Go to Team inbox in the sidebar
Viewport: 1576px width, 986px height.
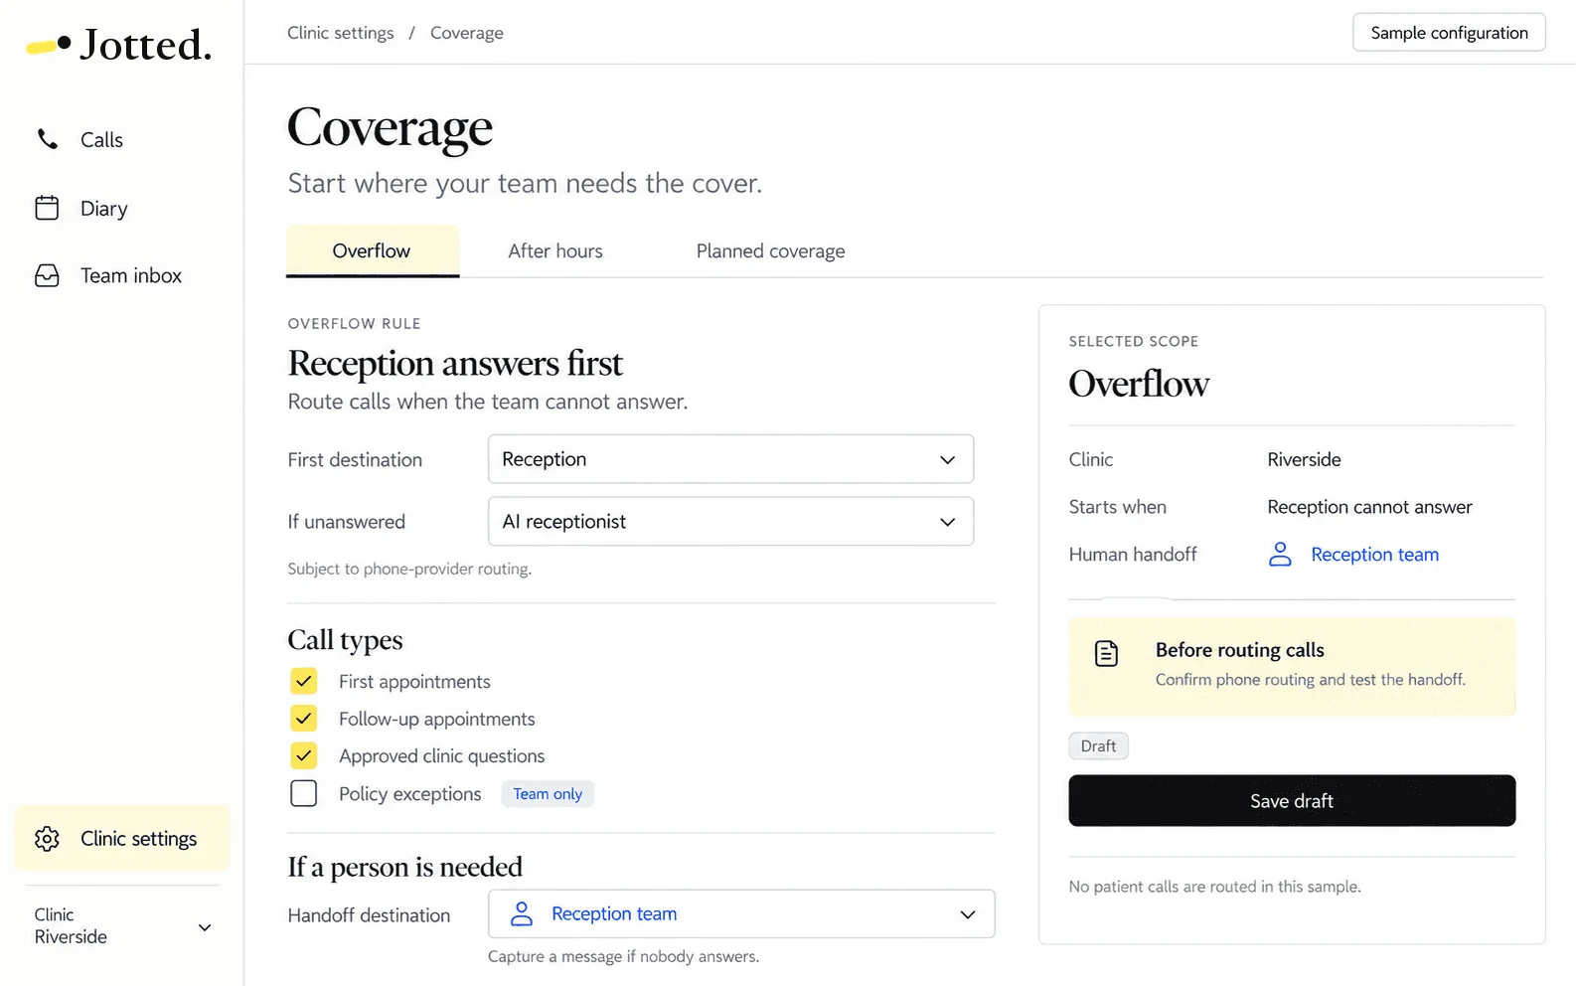131,276
